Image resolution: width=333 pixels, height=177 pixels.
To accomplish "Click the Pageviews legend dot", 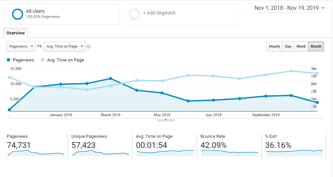I will (8, 60).
